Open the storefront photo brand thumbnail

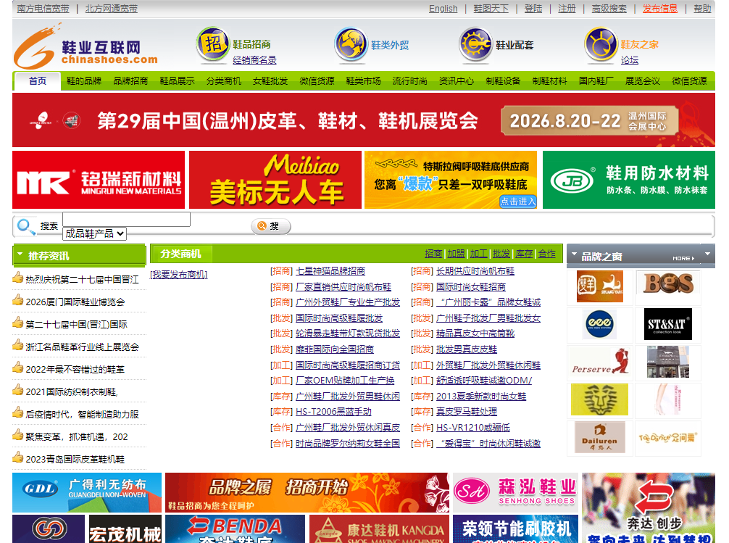coord(668,362)
